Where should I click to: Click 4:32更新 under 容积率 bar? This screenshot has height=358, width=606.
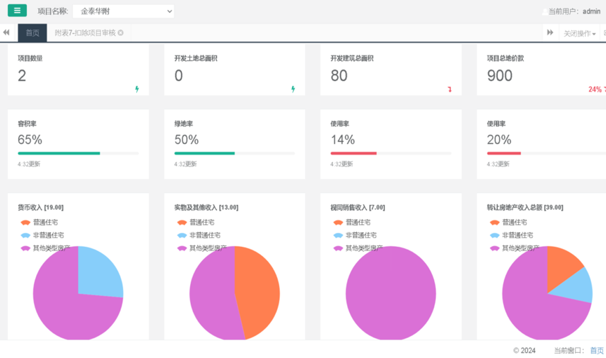click(x=29, y=164)
